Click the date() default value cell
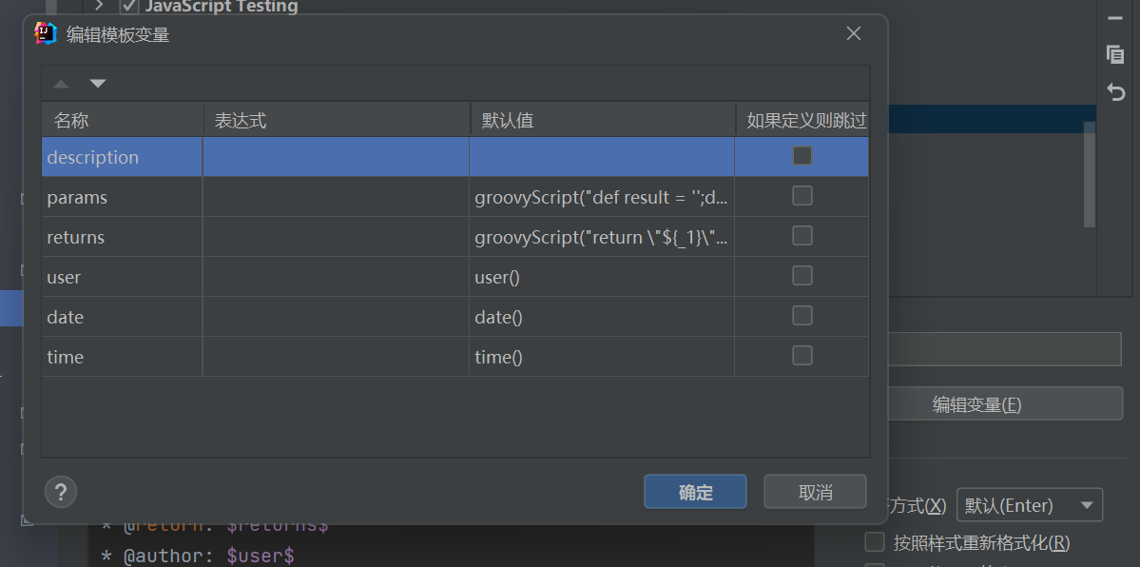This screenshot has width=1140, height=567. (x=602, y=318)
